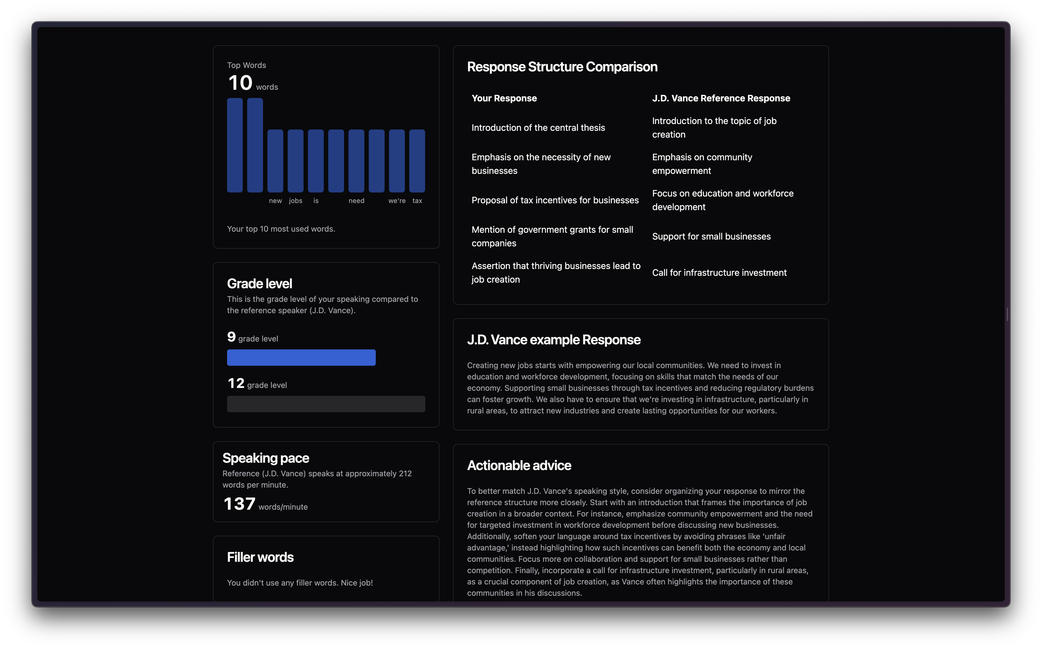
Task: Click the '137 words/minute' value
Action: tap(265, 504)
